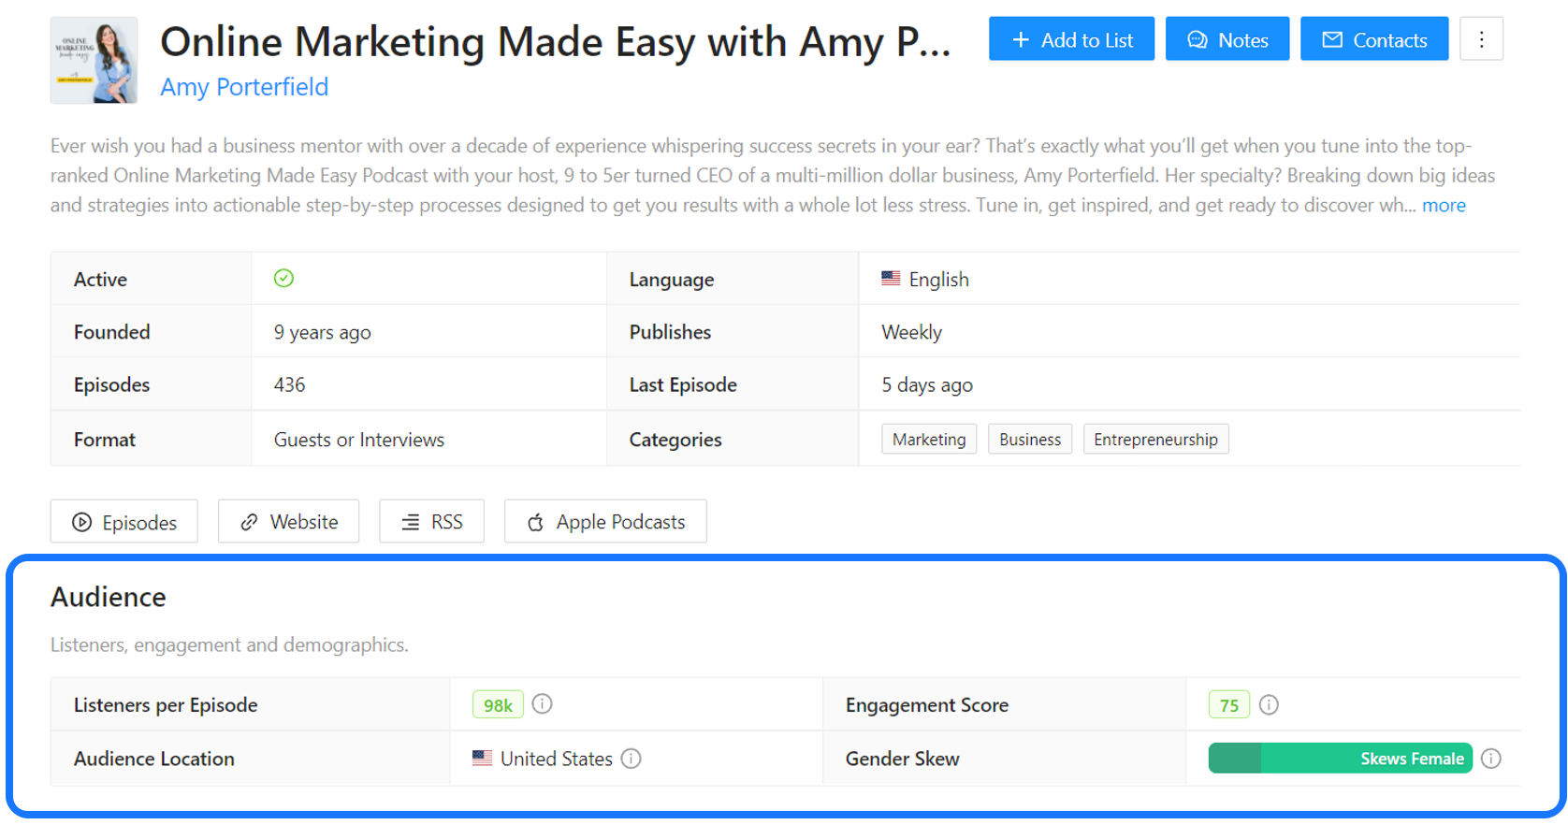The height and width of the screenshot is (839, 1568).
Task: Click the 'Guests or Interviews' format value
Action: tap(358, 440)
